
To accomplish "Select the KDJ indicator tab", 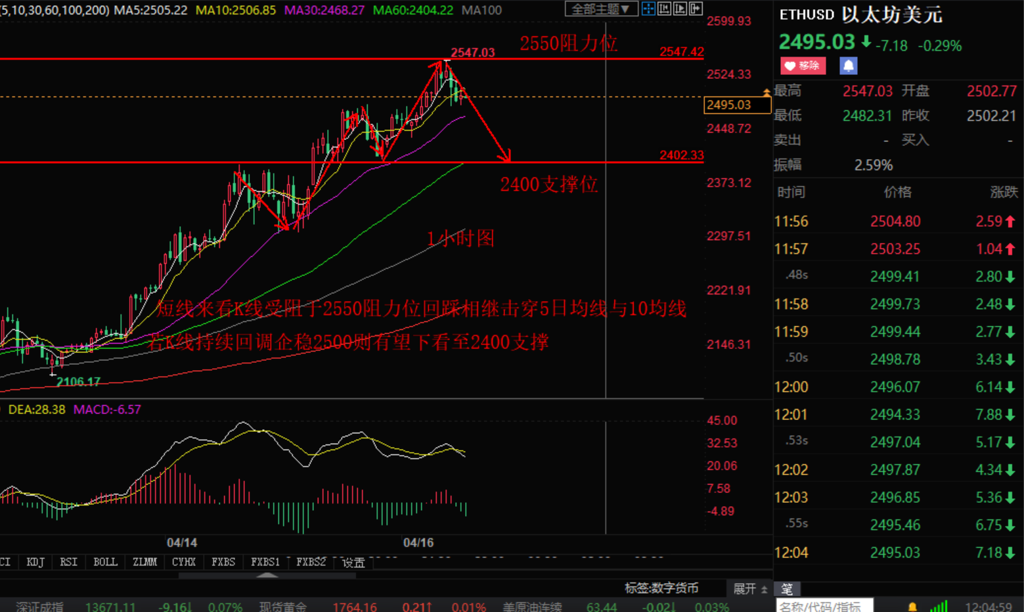I will click(x=35, y=562).
